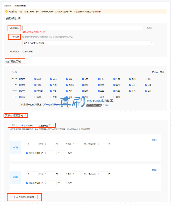Toggle the 福建 checkbox
This screenshot has width=172, height=205.
(x=67, y=79)
